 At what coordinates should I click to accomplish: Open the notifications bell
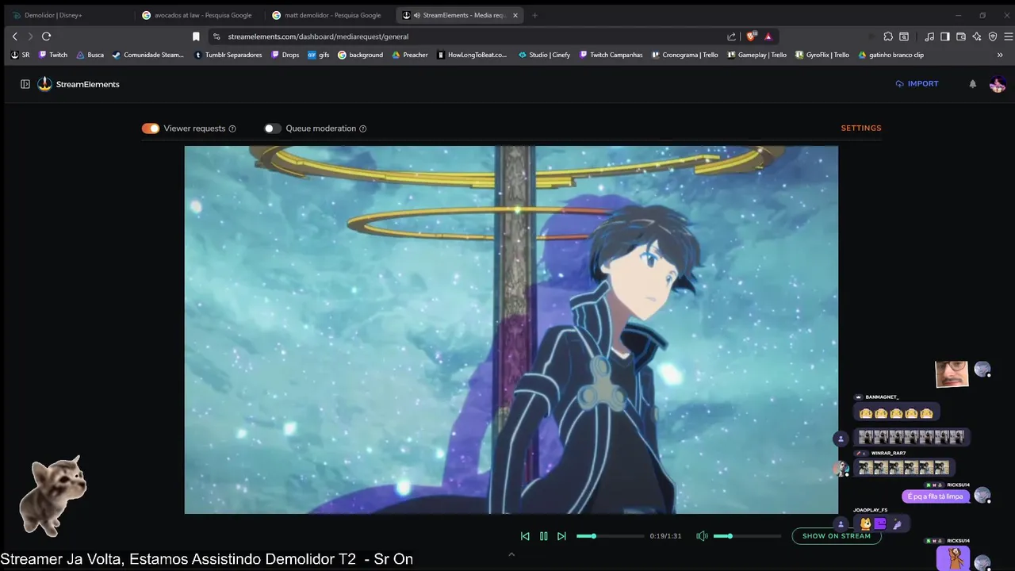point(973,84)
